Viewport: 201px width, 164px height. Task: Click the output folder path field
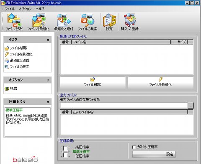(x=124, y=106)
